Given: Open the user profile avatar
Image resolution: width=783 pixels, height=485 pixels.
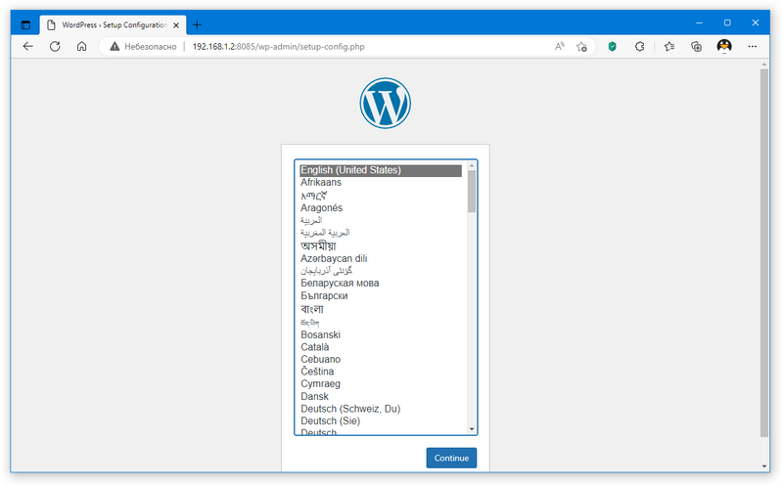Looking at the screenshot, I should 724,46.
